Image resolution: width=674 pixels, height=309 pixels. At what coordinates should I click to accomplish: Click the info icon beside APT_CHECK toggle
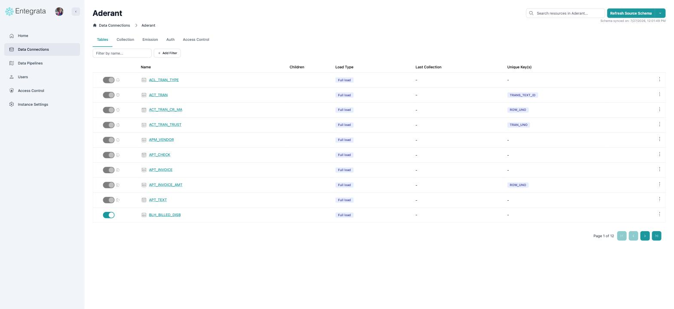point(118,155)
